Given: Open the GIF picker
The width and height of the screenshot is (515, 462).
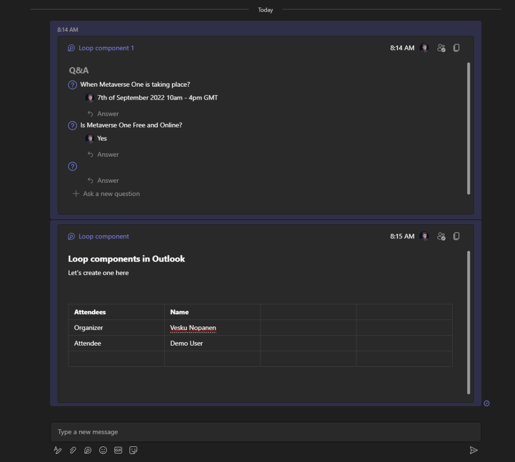Looking at the screenshot, I should point(118,450).
